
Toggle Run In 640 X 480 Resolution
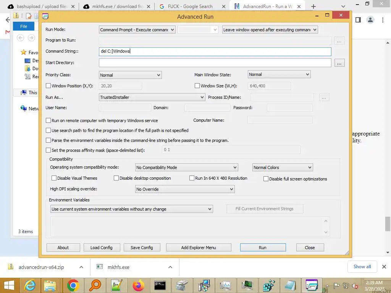[x=192, y=178]
